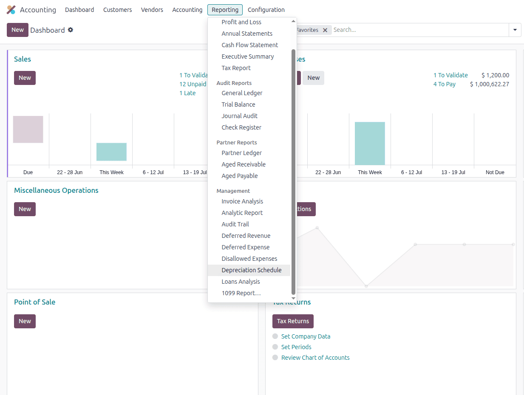Switch to the Customers menu
Viewport: 524px width, 395px height.
click(117, 9)
